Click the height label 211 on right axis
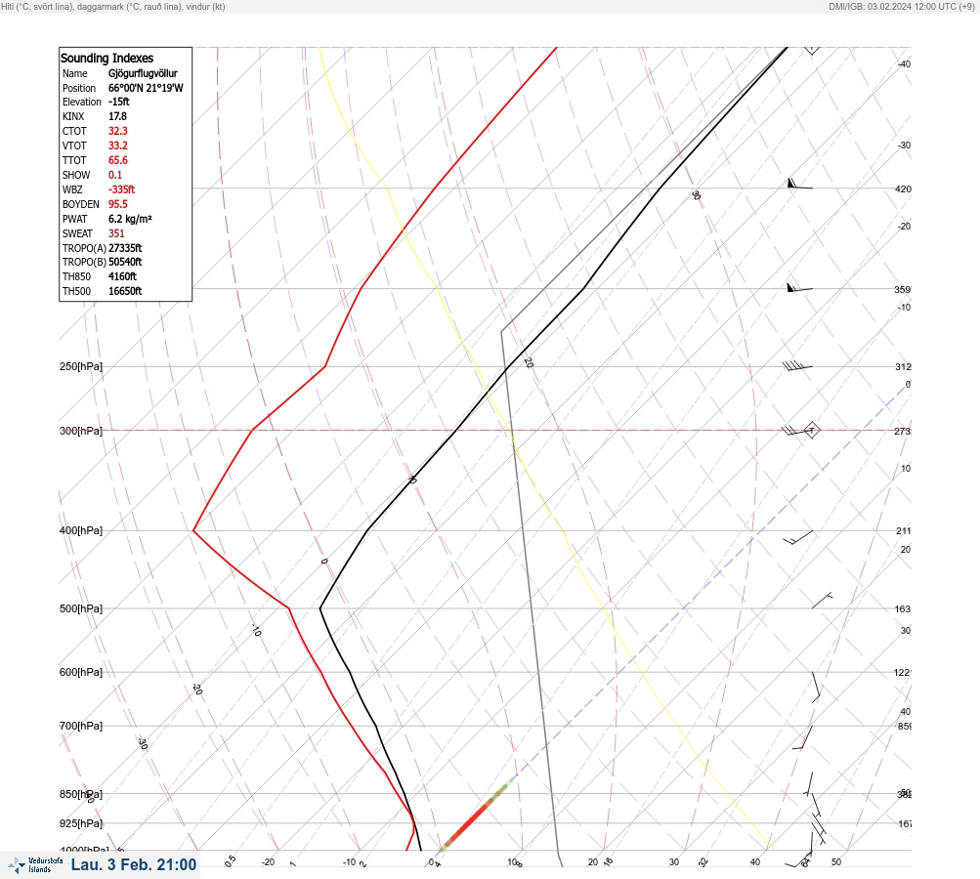Screen dimensions: 980x879 (903, 531)
